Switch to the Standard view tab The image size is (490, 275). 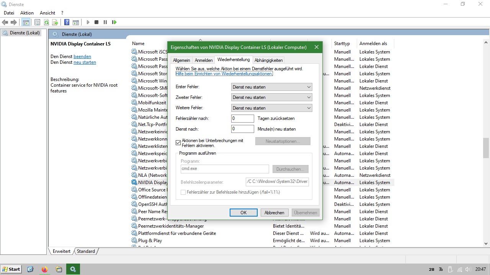click(x=86, y=251)
